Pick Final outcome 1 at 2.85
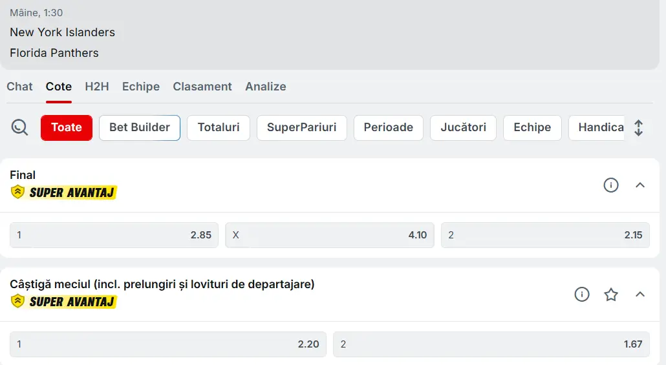Image resolution: width=666 pixels, height=365 pixels. pyautogui.click(x=114, y=235)
